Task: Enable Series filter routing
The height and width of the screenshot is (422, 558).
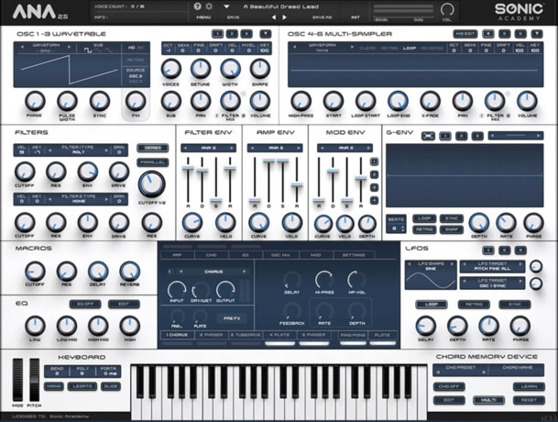Action: click(153, 148)
